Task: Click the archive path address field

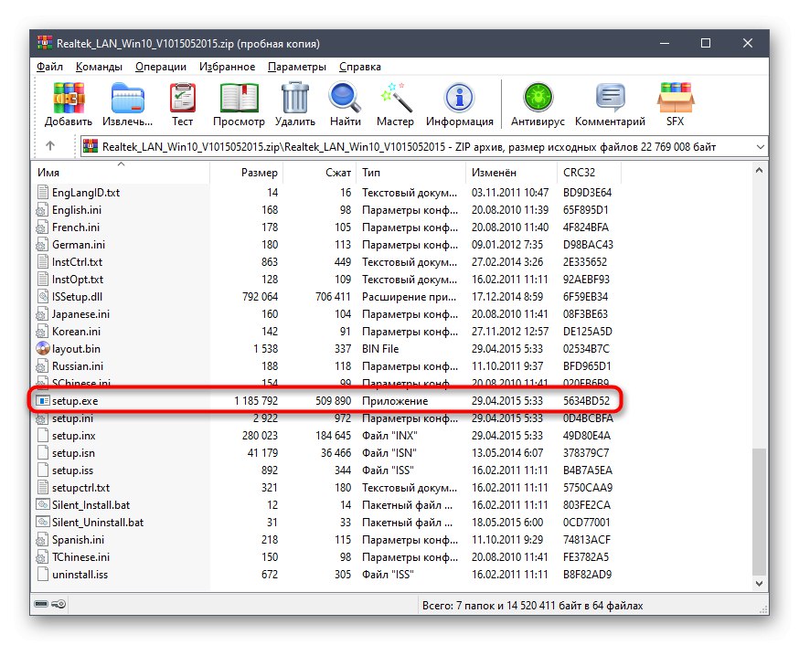Action: [423, 146]
